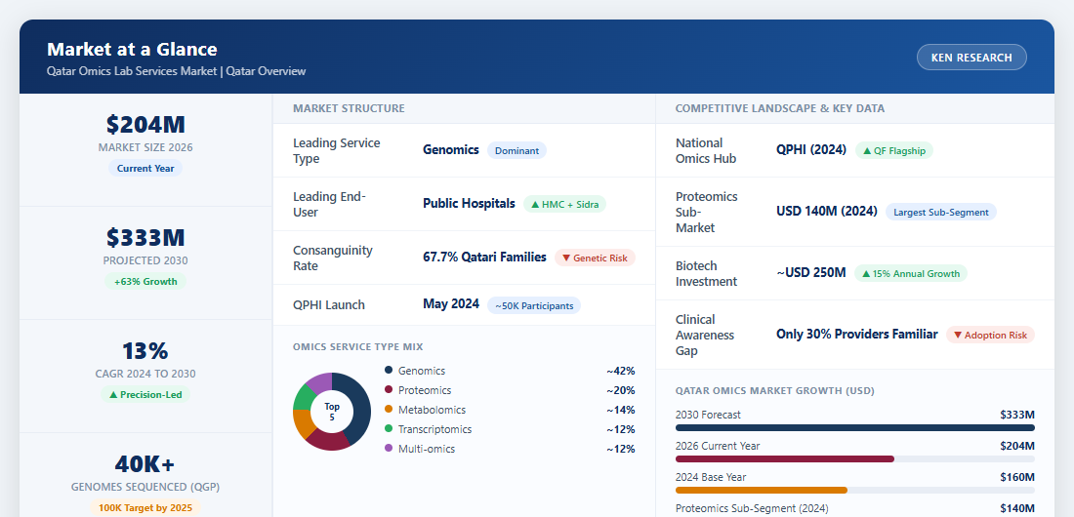Click the Genomics legend color dot
Screen dimensions: 1074x517
(389, 371)
